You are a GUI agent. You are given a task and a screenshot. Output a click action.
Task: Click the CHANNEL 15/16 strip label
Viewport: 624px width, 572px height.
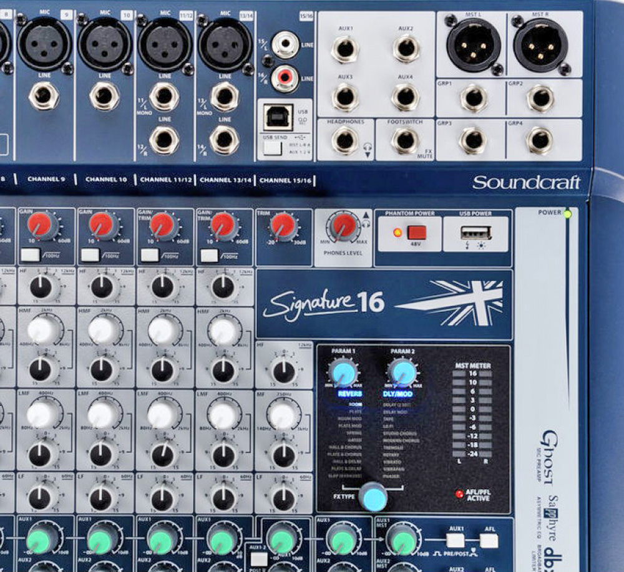(x=285, y=180)
